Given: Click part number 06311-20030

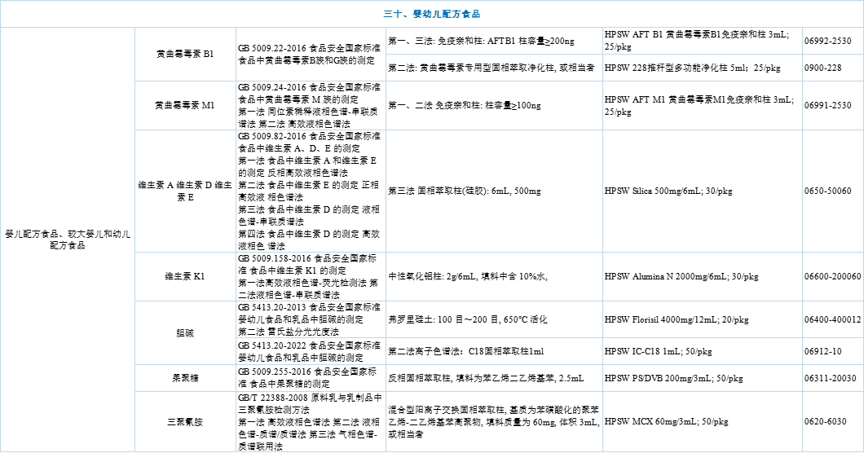Looking at the screenshot, I should coord(831,378).
